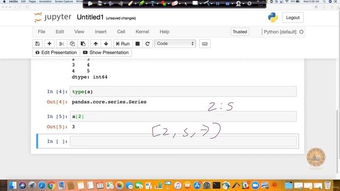
Task: Select the Text tool in annotation bar
Action: click(x=152, y=4)
